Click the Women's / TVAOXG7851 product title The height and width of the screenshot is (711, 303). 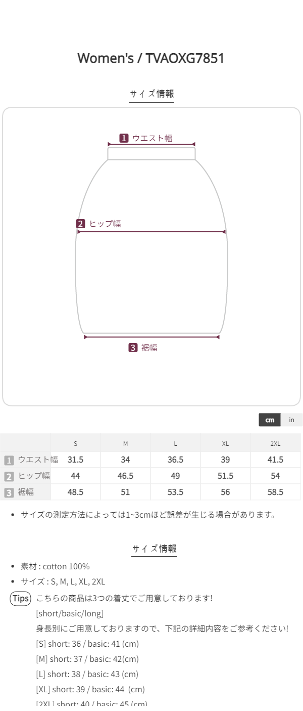pyautogui.click(x=151, y=58)
